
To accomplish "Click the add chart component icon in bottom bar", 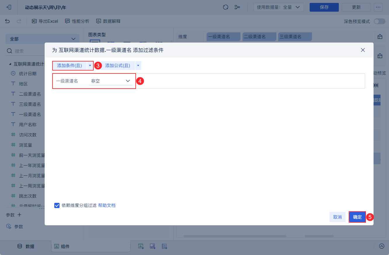I will click(x=141, y=246).
